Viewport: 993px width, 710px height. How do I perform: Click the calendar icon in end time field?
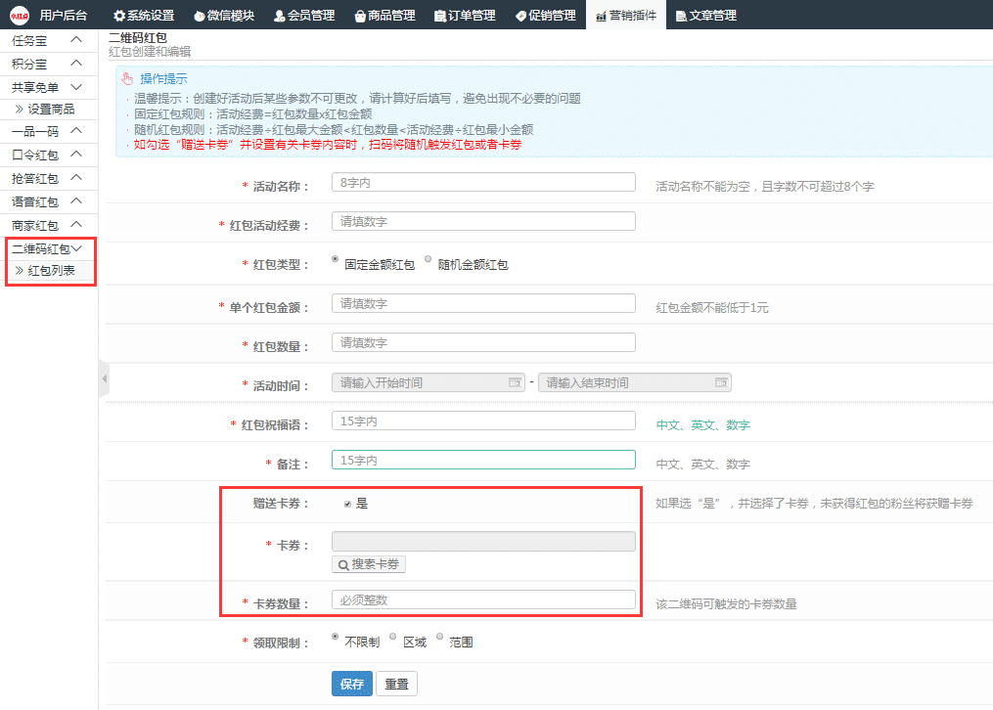721,382
